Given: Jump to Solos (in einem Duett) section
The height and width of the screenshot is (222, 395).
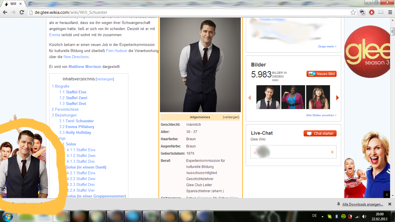Looking at the screenshot, I should [86, 167].
